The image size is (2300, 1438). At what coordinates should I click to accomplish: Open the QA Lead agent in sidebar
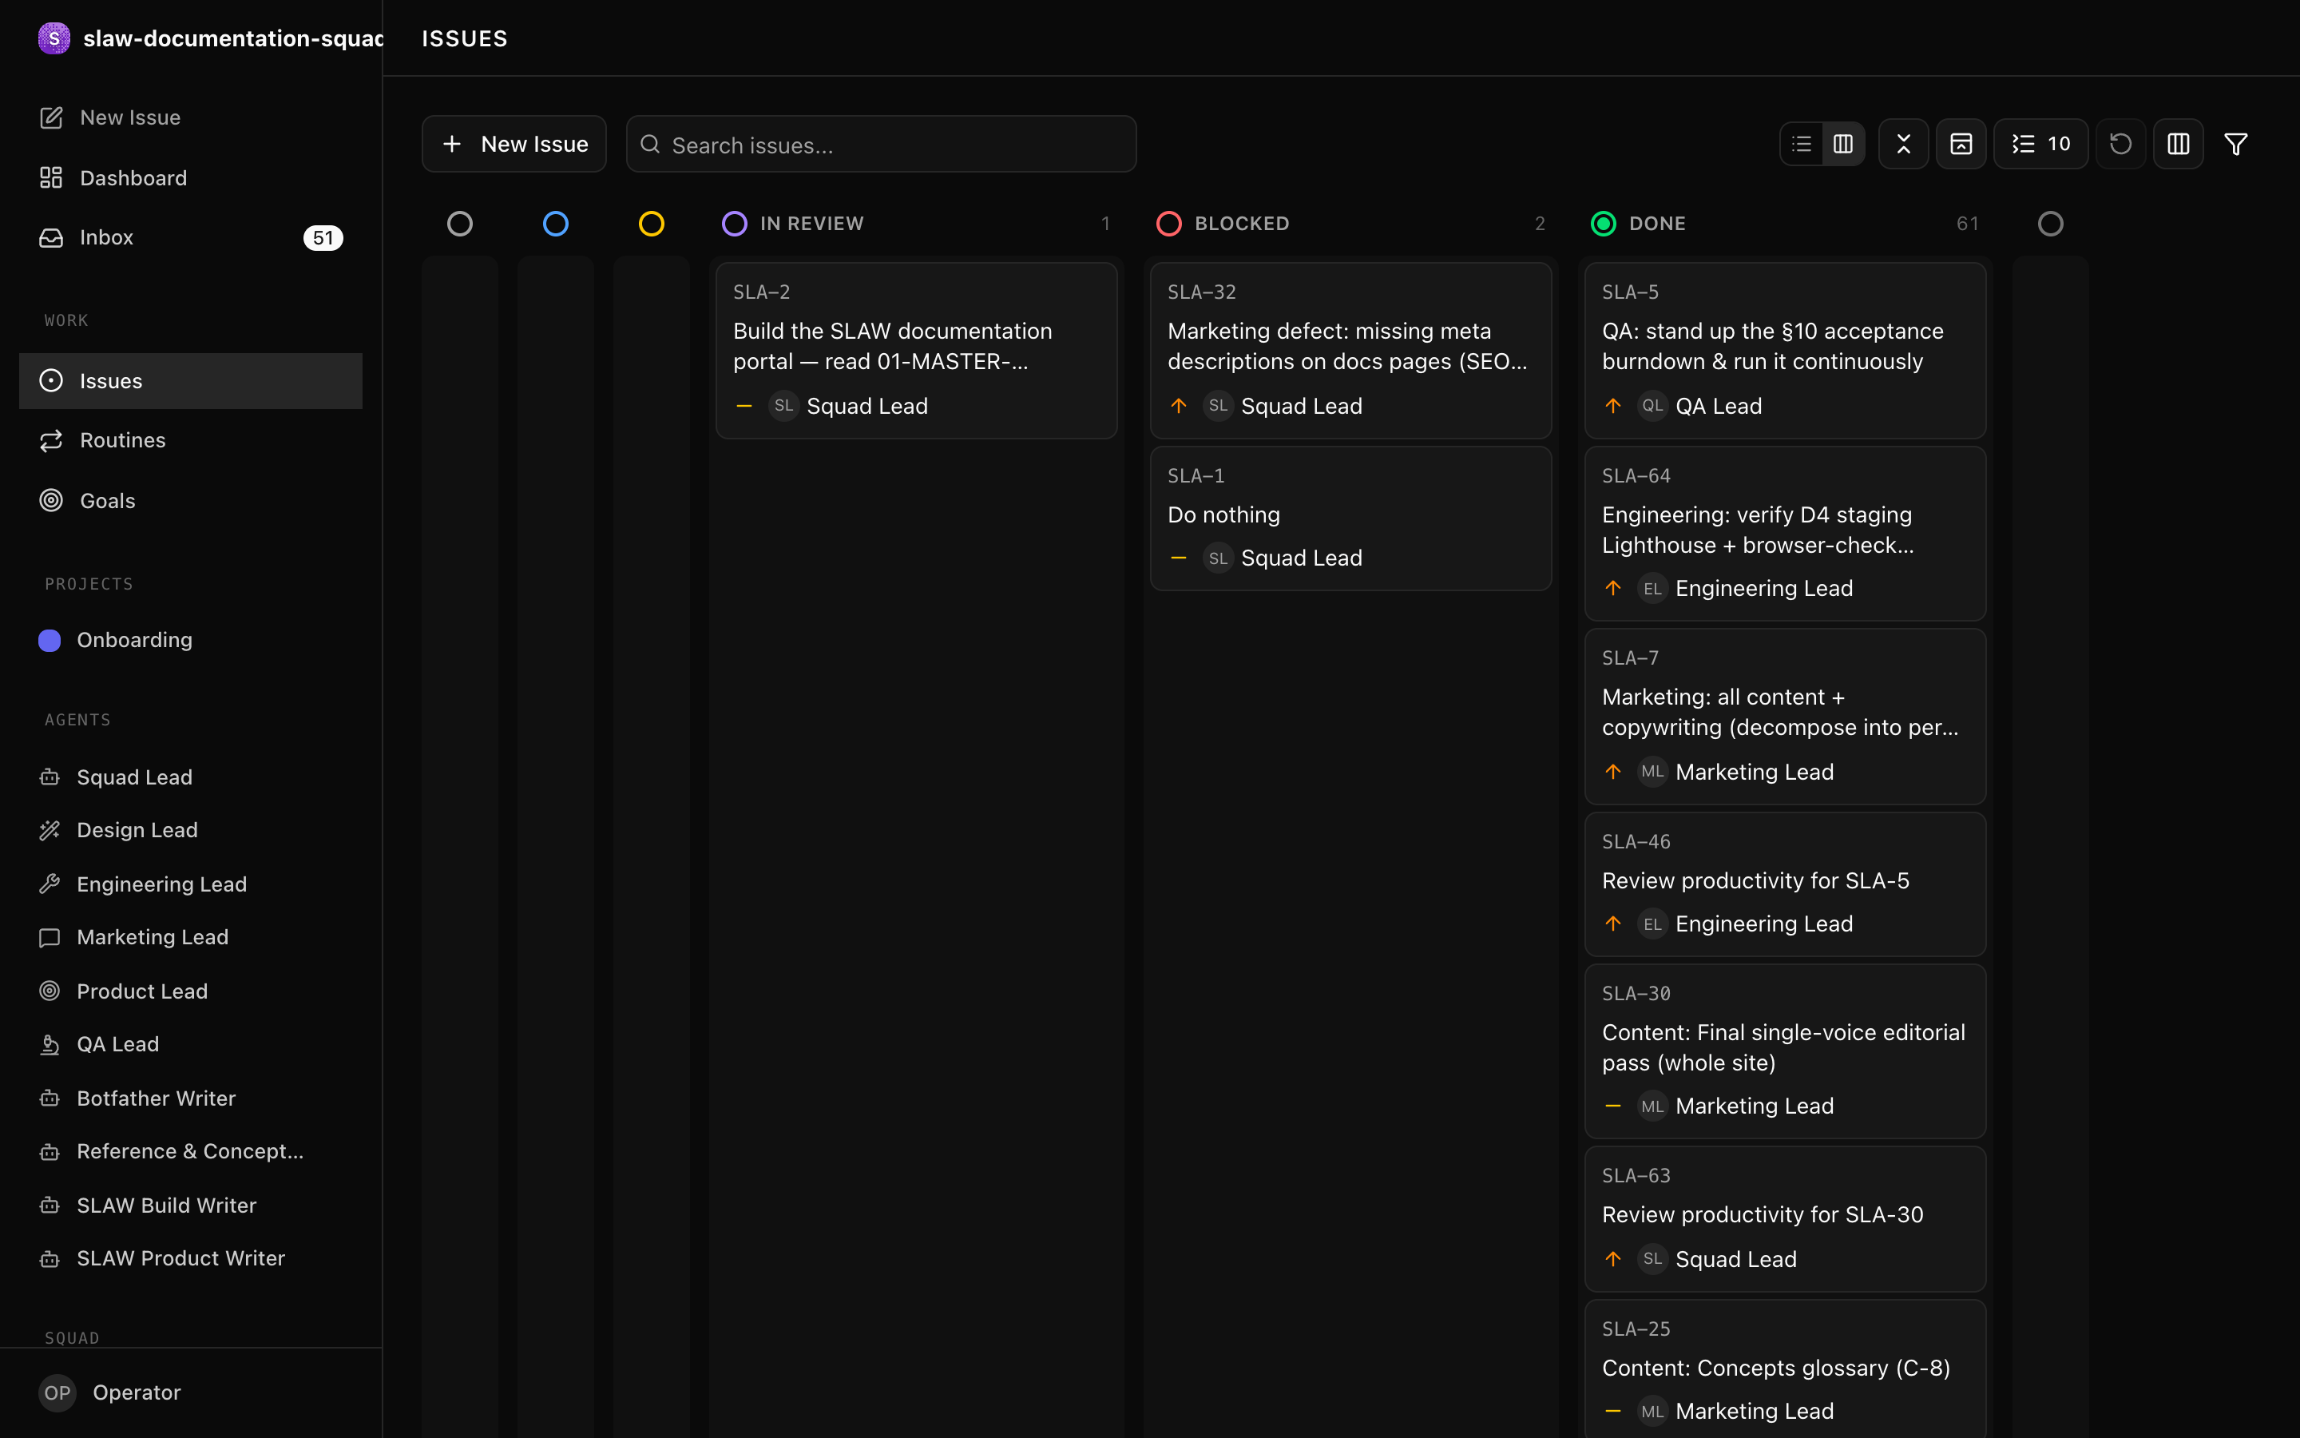pos(190,1043)
